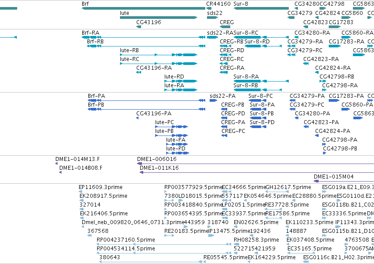
Task: Click the Sur-8-RA transcript label
Action: click(246, 77)
